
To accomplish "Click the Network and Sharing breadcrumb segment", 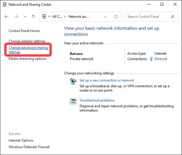I will point(78,17).
